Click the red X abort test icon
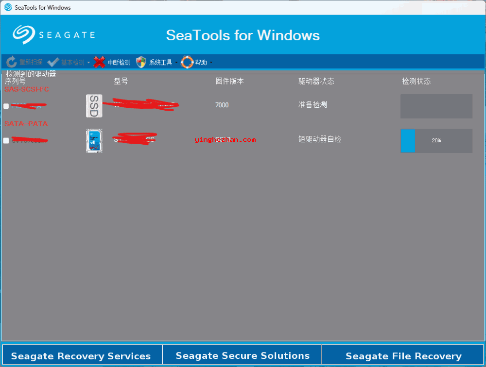Viewport: 486px width, 367px height. pyautogui.click(x=99, y=62)
